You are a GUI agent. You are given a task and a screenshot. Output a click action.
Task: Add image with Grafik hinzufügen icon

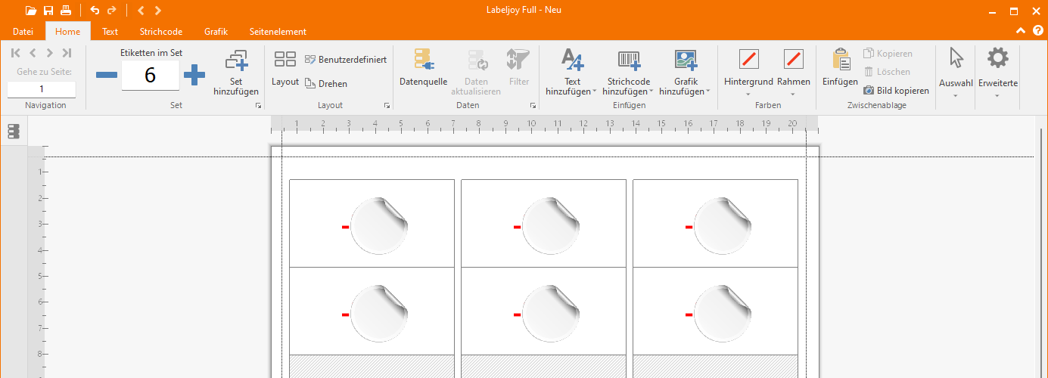tap(686, 60)
